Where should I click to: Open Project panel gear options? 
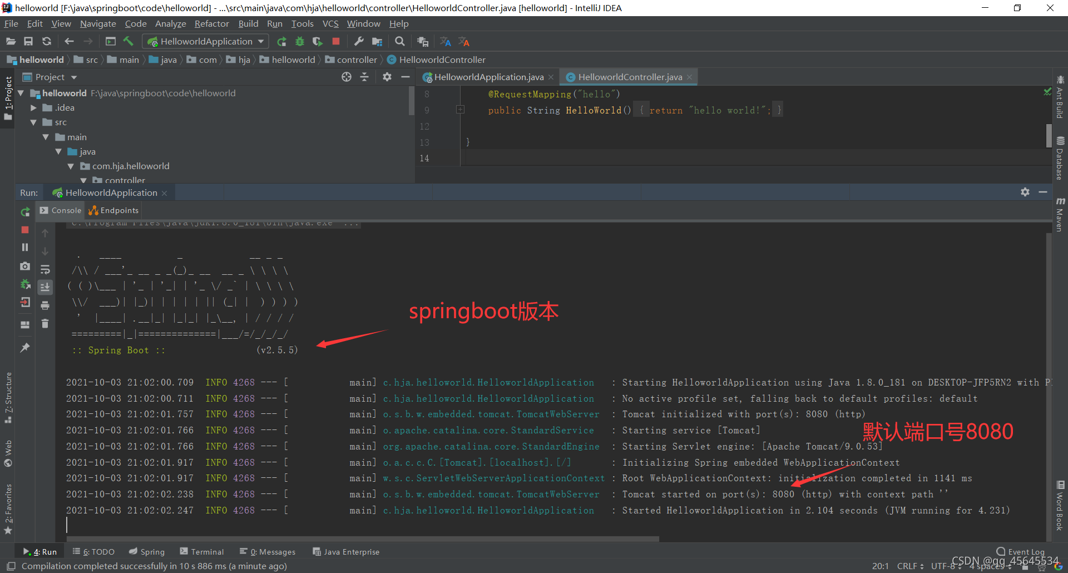387,77
